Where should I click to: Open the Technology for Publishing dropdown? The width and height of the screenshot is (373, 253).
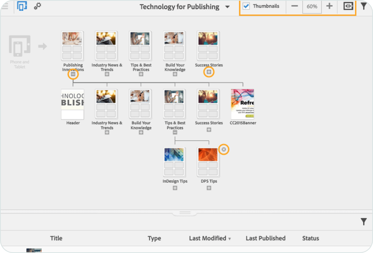(227, 7)
